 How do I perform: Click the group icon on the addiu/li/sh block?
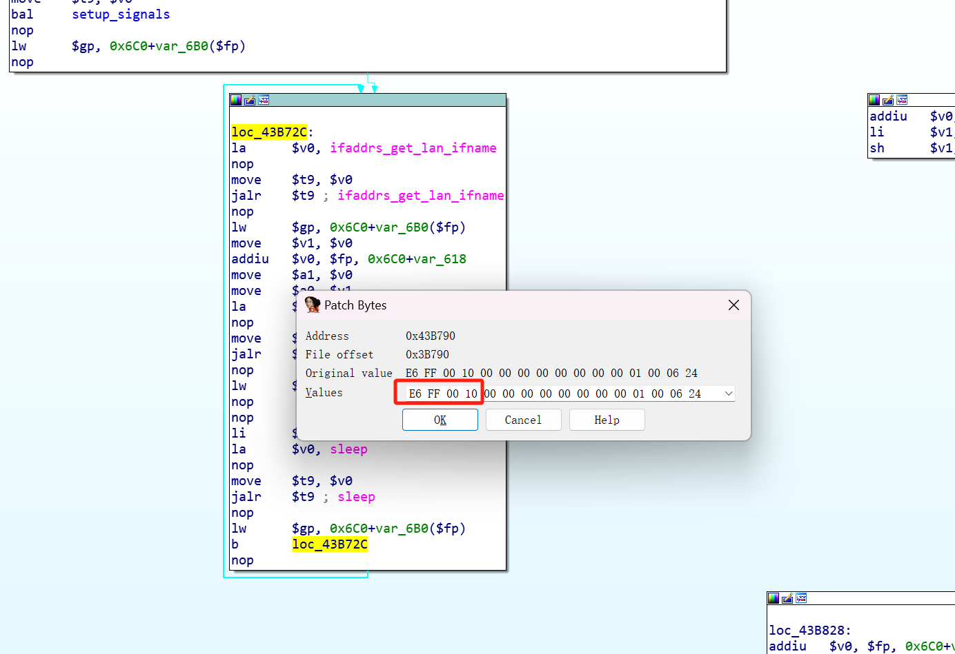[902, 100]
